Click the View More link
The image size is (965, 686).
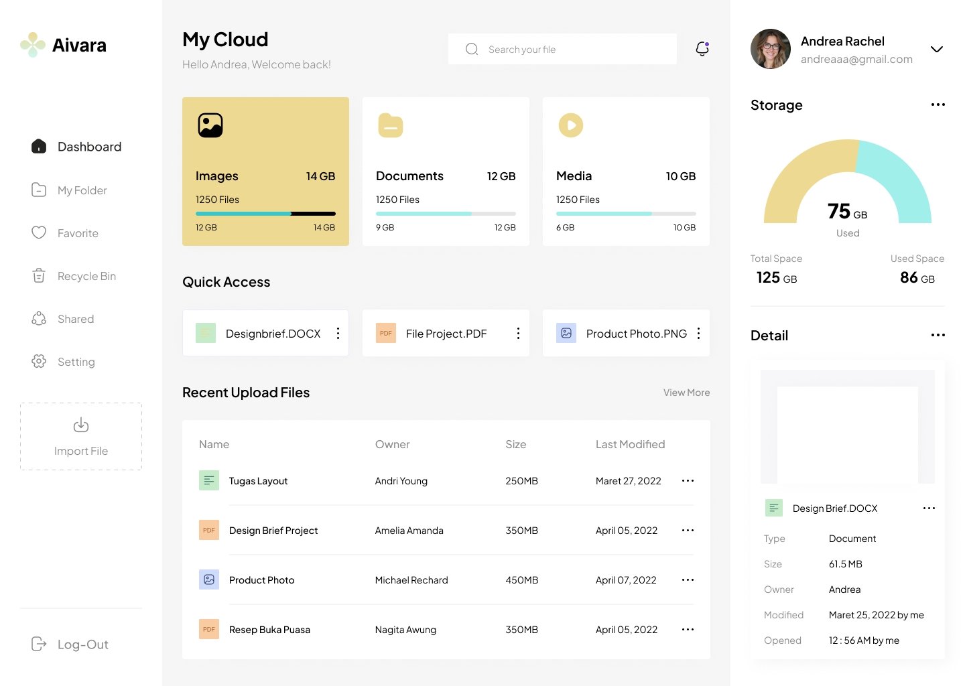pos(686,393)
